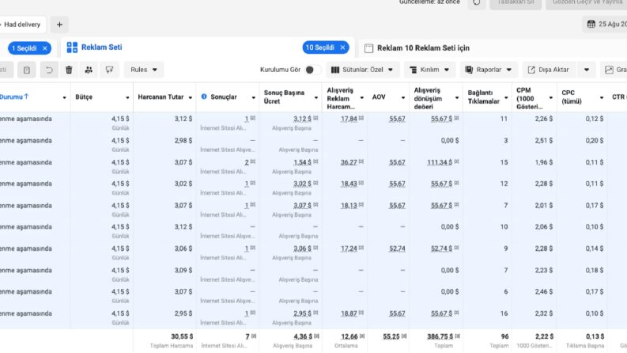Click Gözden Geçir ve Yayınla button
The width and height of the screenshot is (627, 353).
(587, 3)
